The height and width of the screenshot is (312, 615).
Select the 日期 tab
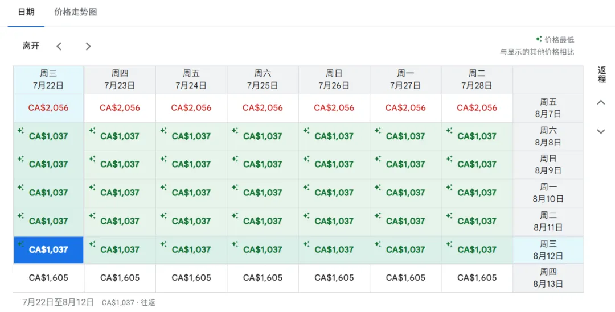[x=26, y=12]
